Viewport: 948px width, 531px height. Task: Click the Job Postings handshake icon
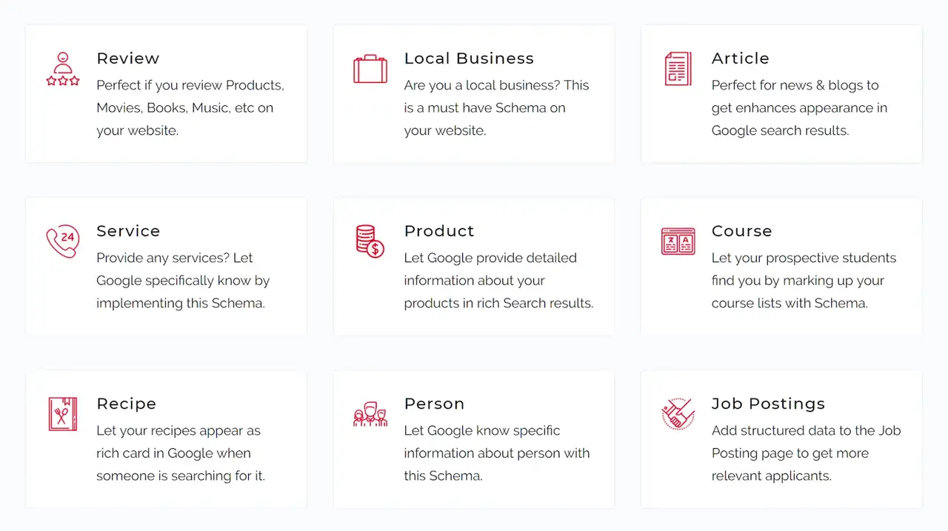point(678,414)
